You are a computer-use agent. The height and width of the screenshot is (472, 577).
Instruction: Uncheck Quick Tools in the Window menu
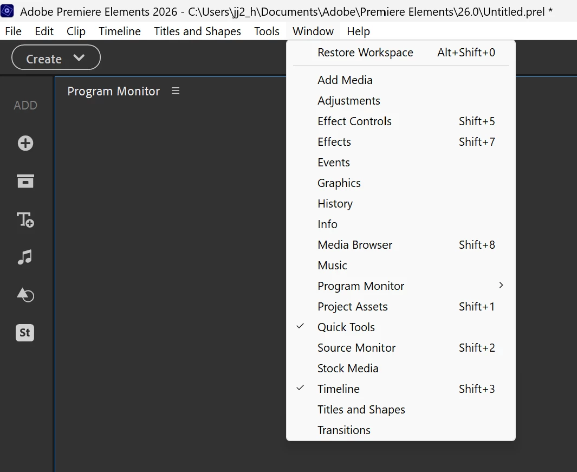pos(401,327)
